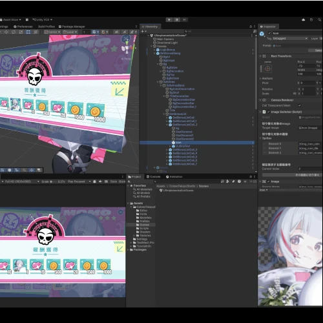Image resolution: width=323 pixels, height=323 pixels.
Task: Collapse the SafeAreaBand object
Action: click(x=161, y=85)
